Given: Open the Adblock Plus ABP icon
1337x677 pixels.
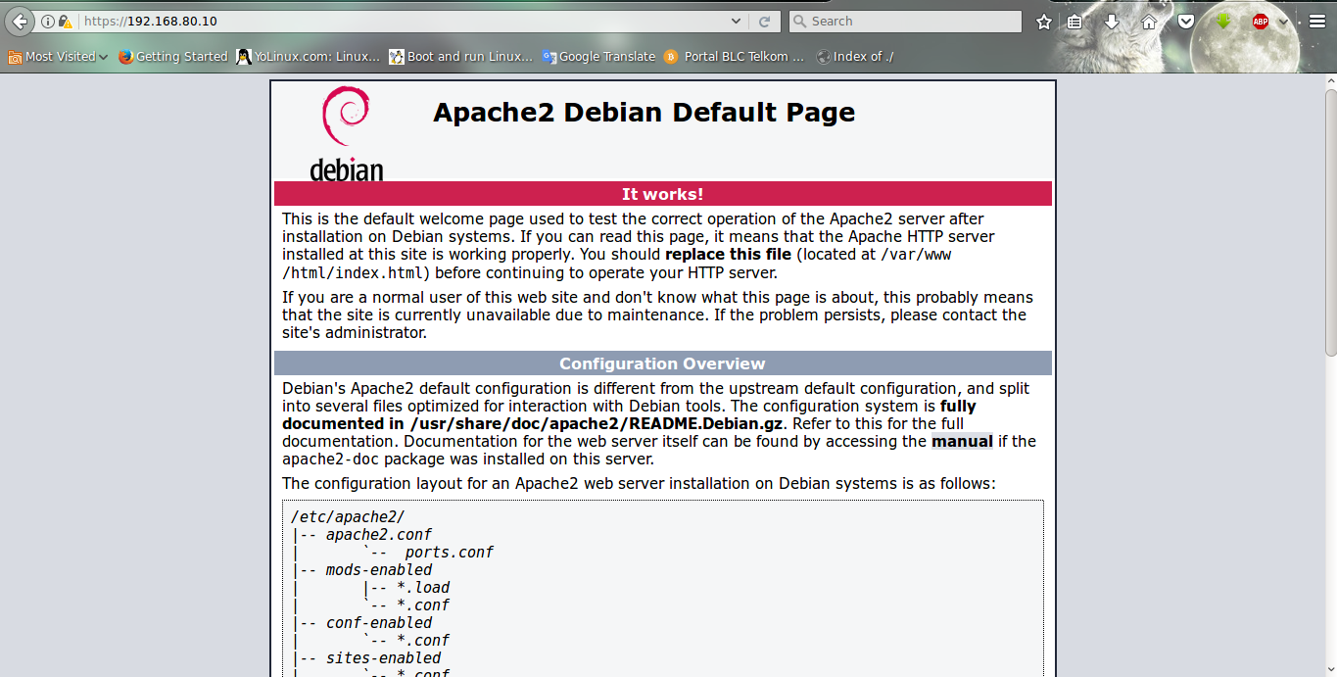Looking at the screenshot, I should (x=1261, y=21).
